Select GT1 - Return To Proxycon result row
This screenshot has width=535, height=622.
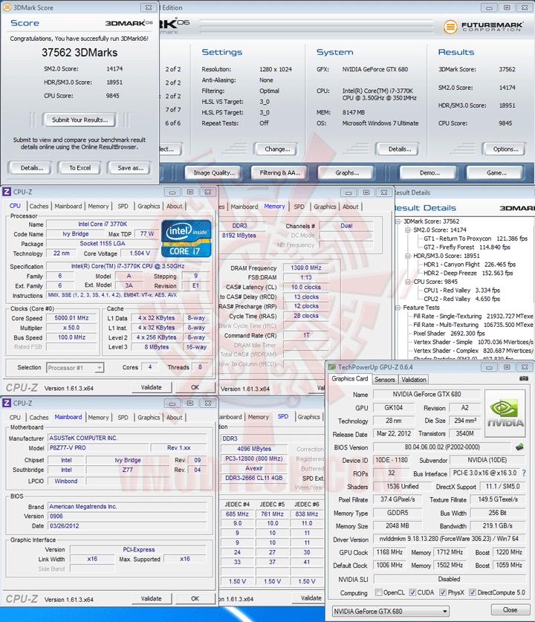pos(476,239)
